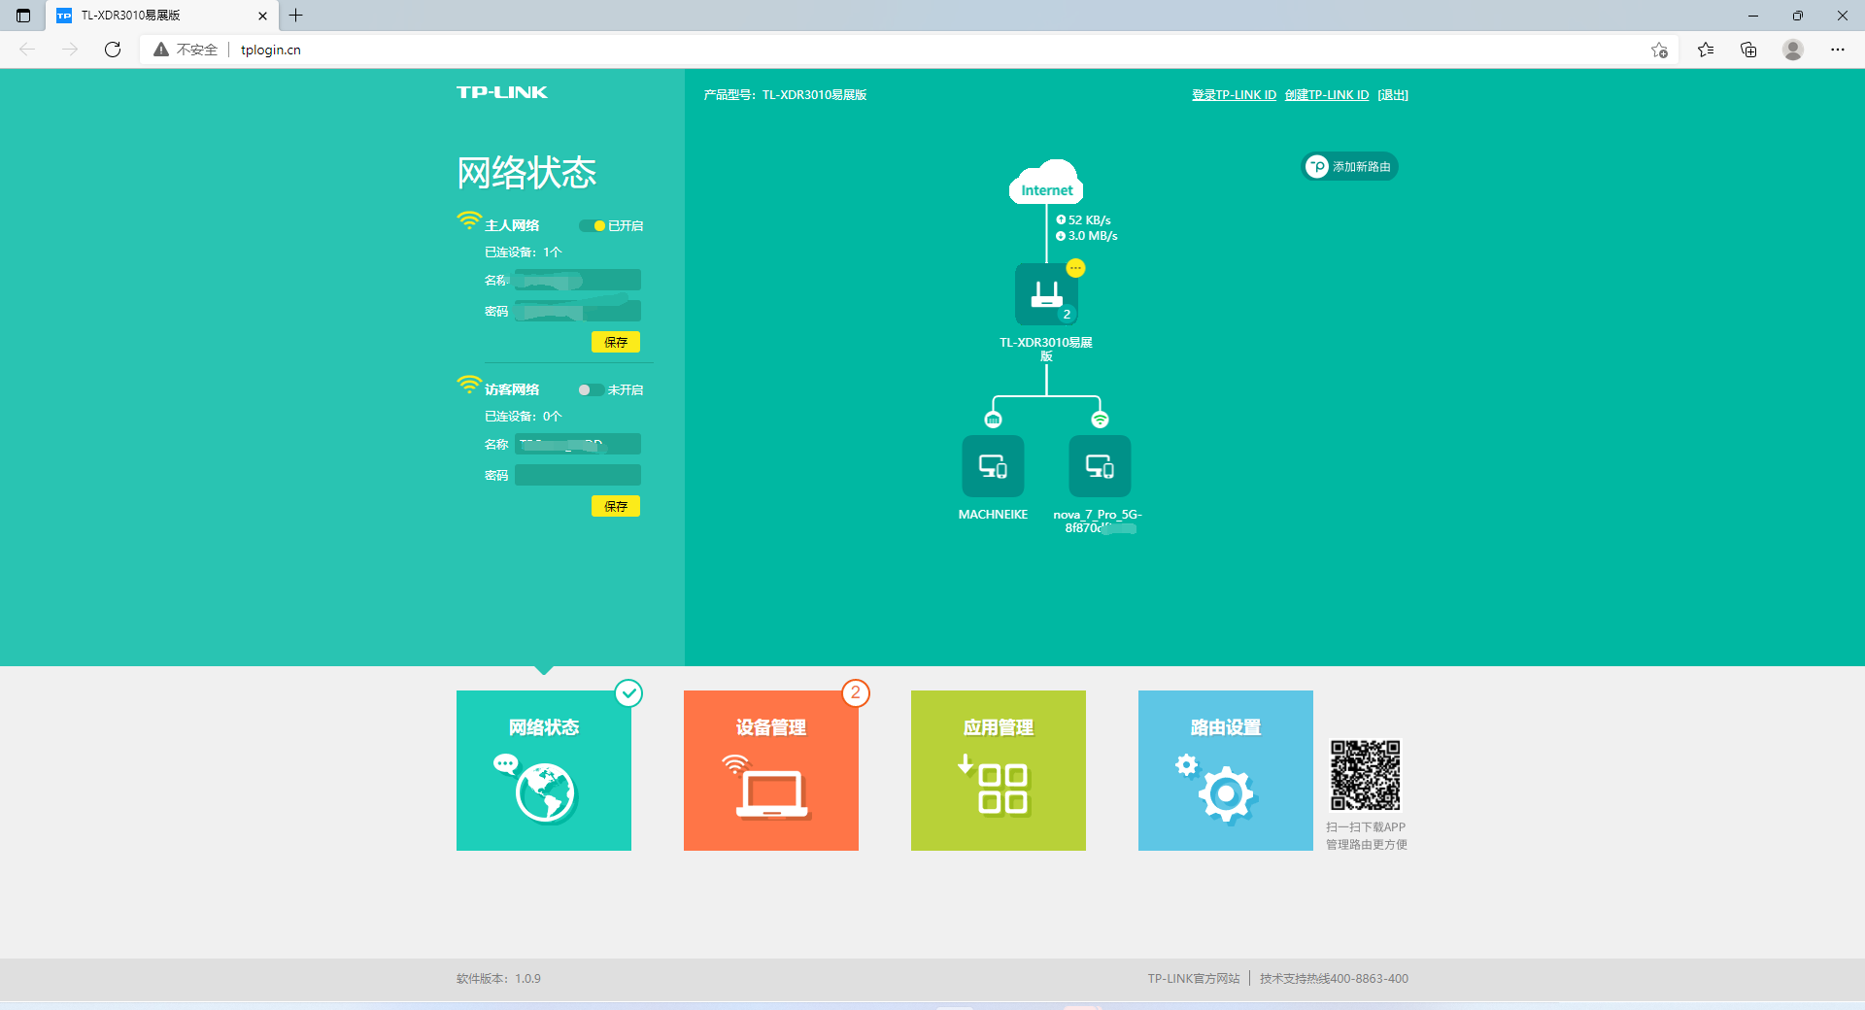
Task: Click the 添加新路由 button
Action: coord(1350,167)
